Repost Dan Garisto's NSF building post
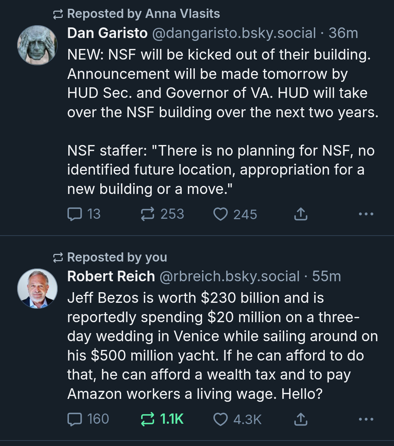394x446 pixels. coord(147,214)
